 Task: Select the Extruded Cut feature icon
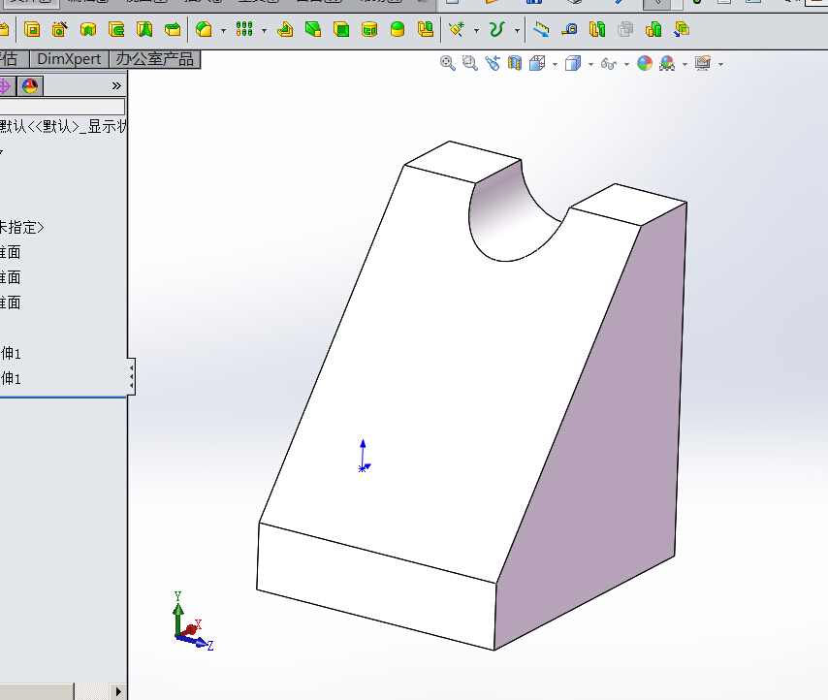coord(32,29)
